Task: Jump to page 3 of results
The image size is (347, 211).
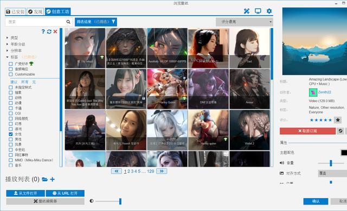Action: pyautogui.click(x=132, y=172)
